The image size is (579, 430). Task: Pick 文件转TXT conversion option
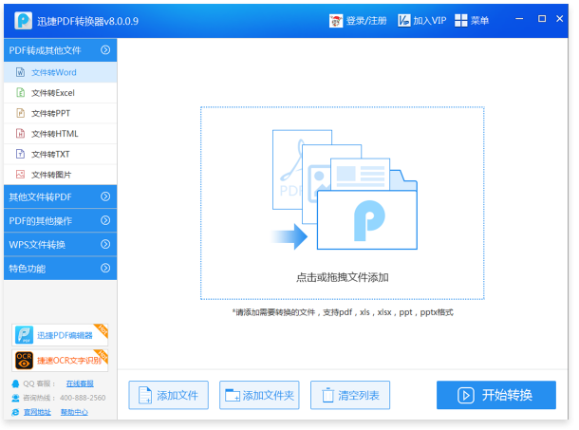coord(60,154)
